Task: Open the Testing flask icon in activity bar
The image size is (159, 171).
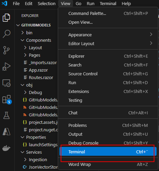Action: click(x=6, y=115)
